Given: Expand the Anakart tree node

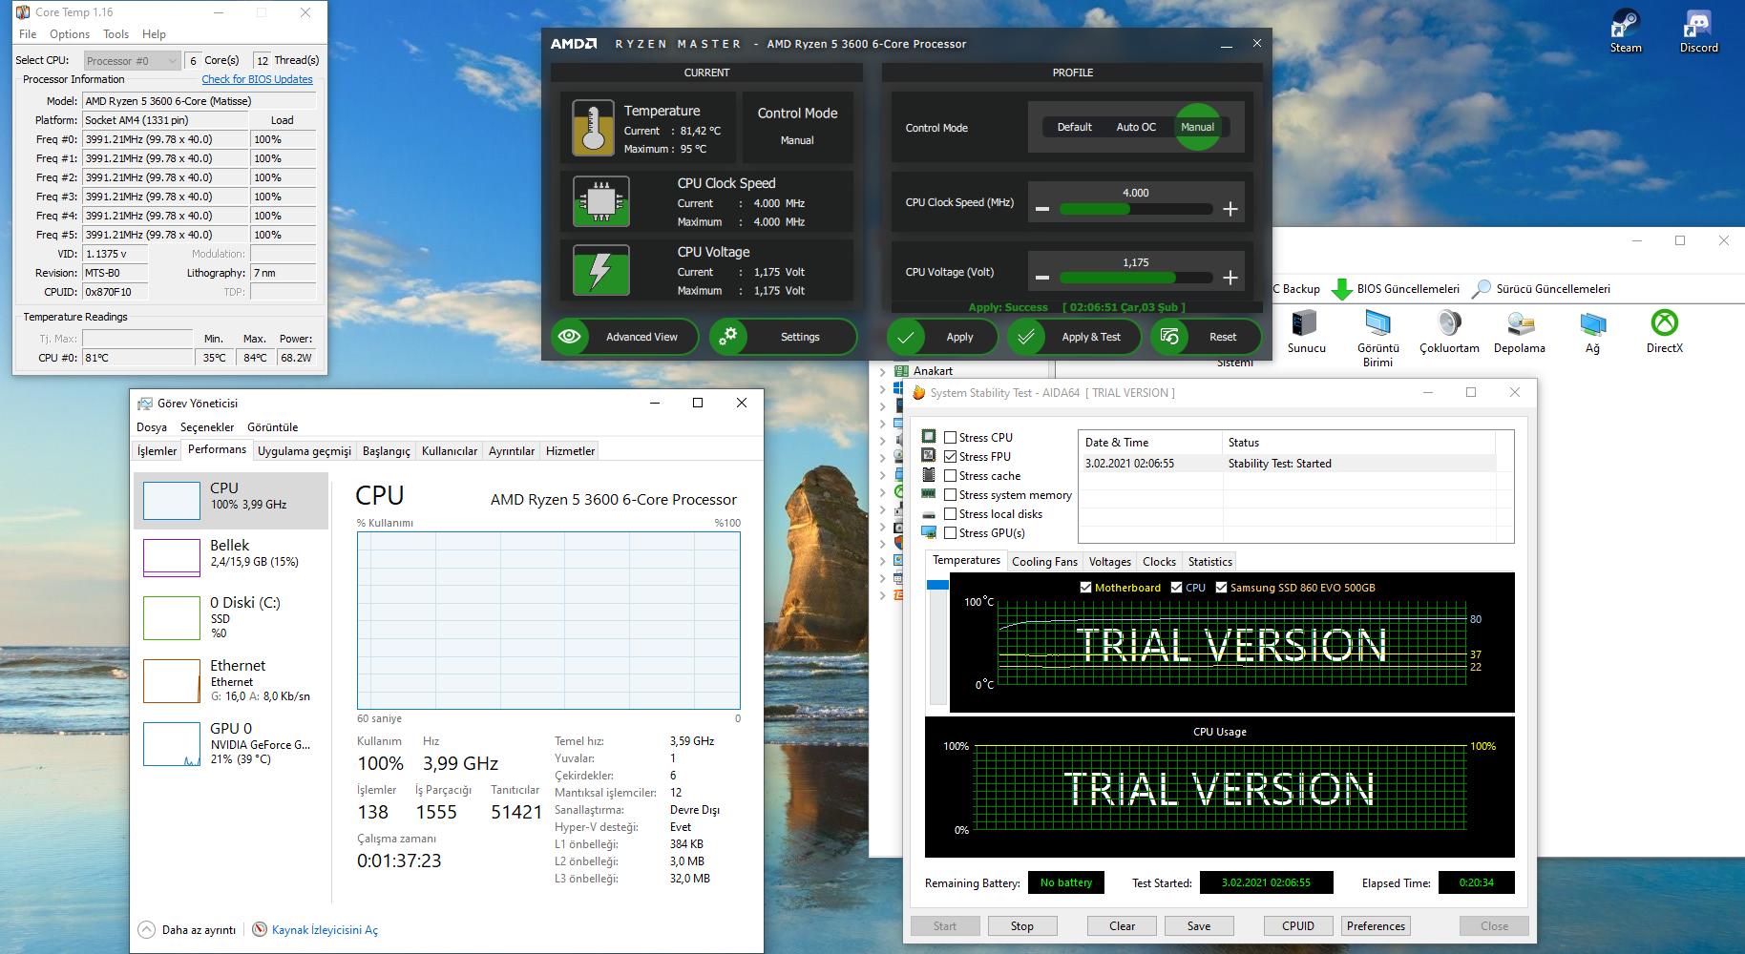Looking at the screenshot, I should pyautogui.click(x=882, y=371).
